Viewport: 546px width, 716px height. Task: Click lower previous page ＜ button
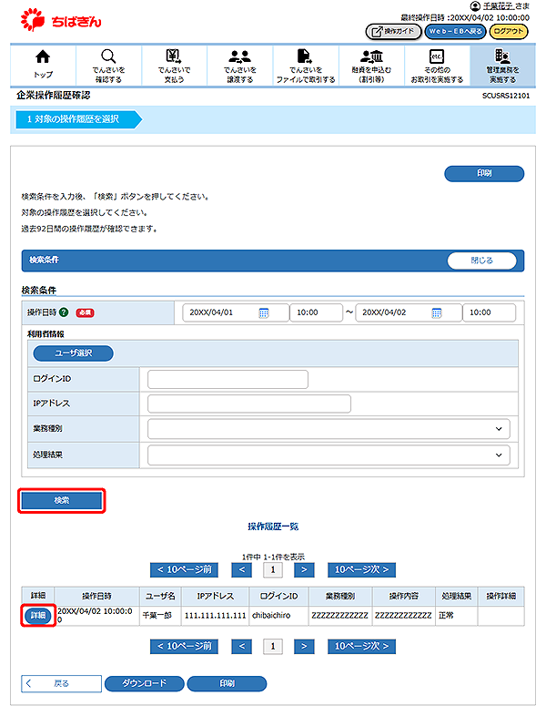coord(242,647)
